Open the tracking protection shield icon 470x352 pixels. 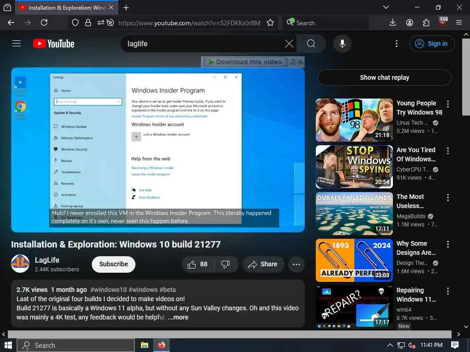[x=75, y=23]
